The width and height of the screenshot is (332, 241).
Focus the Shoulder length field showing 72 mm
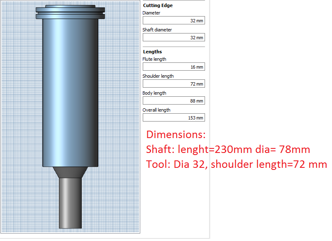click(173, 84)
